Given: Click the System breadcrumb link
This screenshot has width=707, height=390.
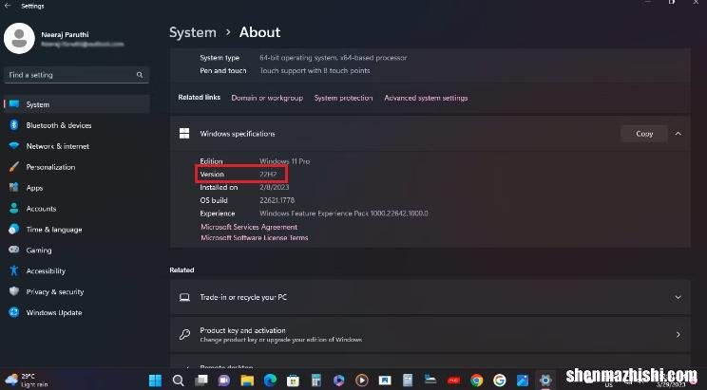Looking at the screenshot, I should pyautogui.click(x=193, y=32).
